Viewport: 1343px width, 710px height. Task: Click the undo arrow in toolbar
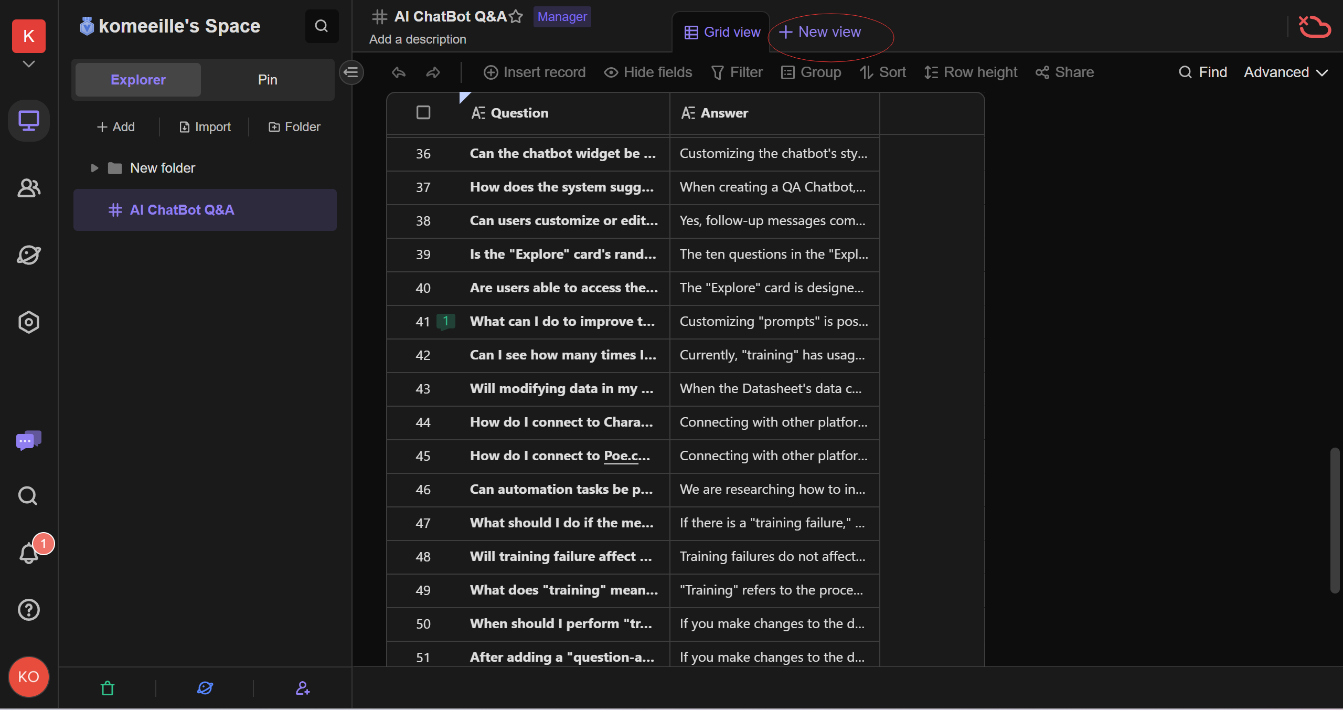399,72
